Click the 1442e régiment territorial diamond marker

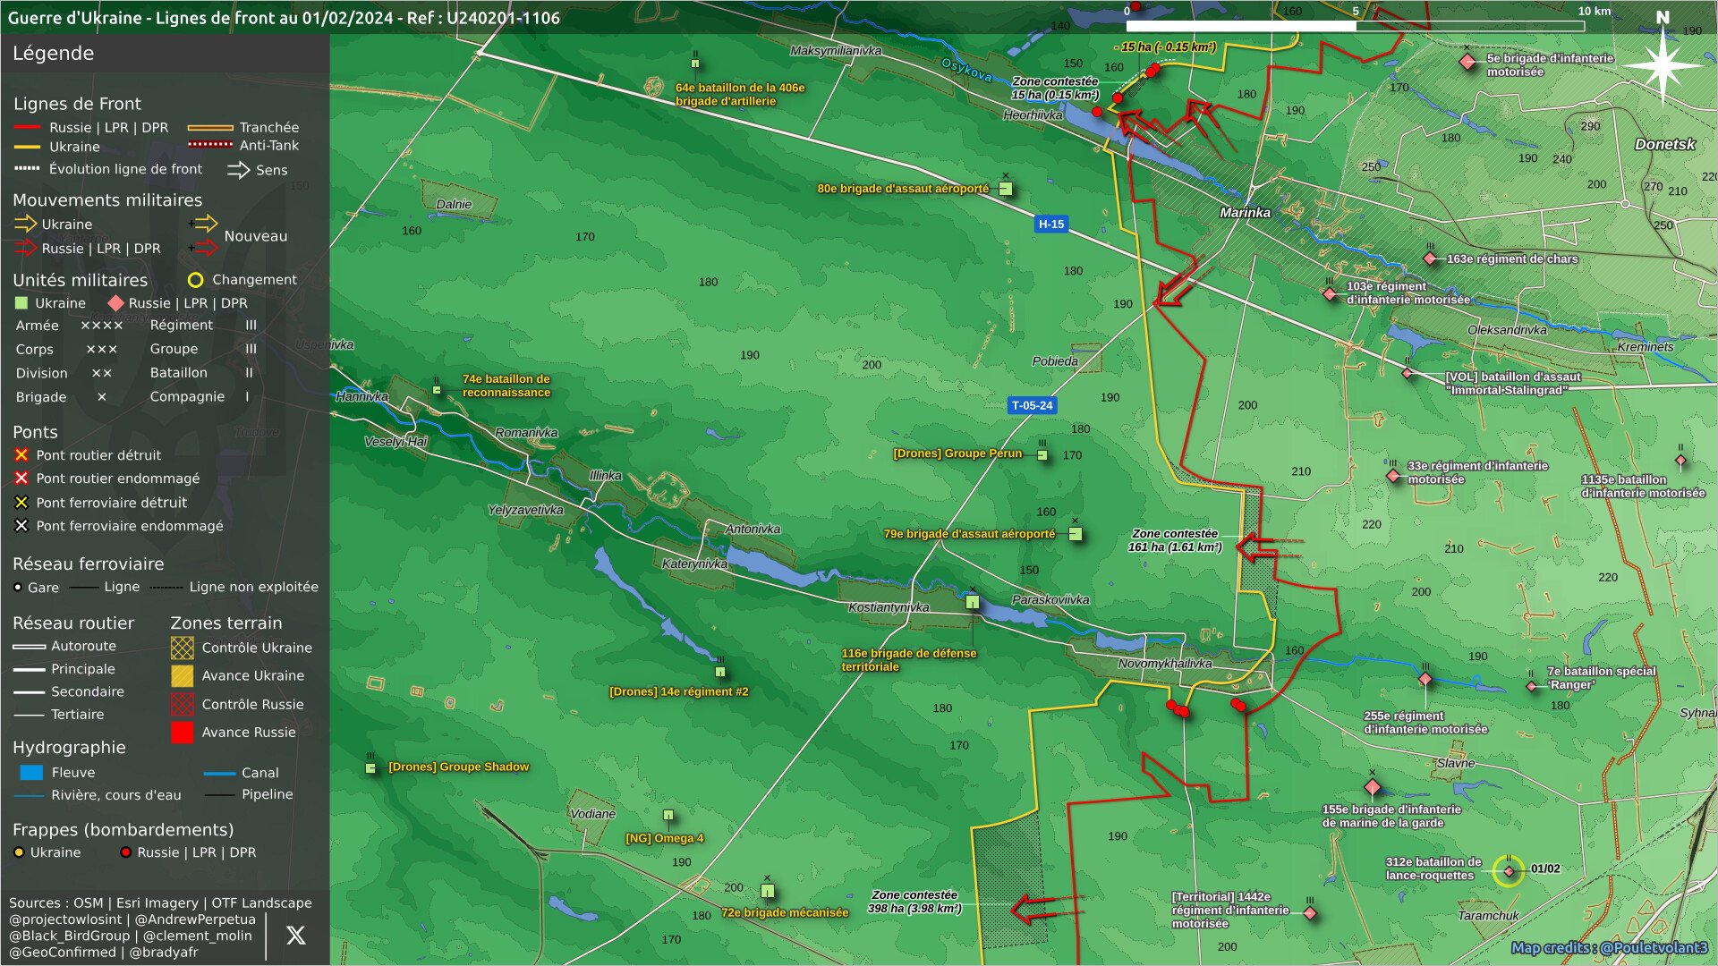click(1310, 913)
